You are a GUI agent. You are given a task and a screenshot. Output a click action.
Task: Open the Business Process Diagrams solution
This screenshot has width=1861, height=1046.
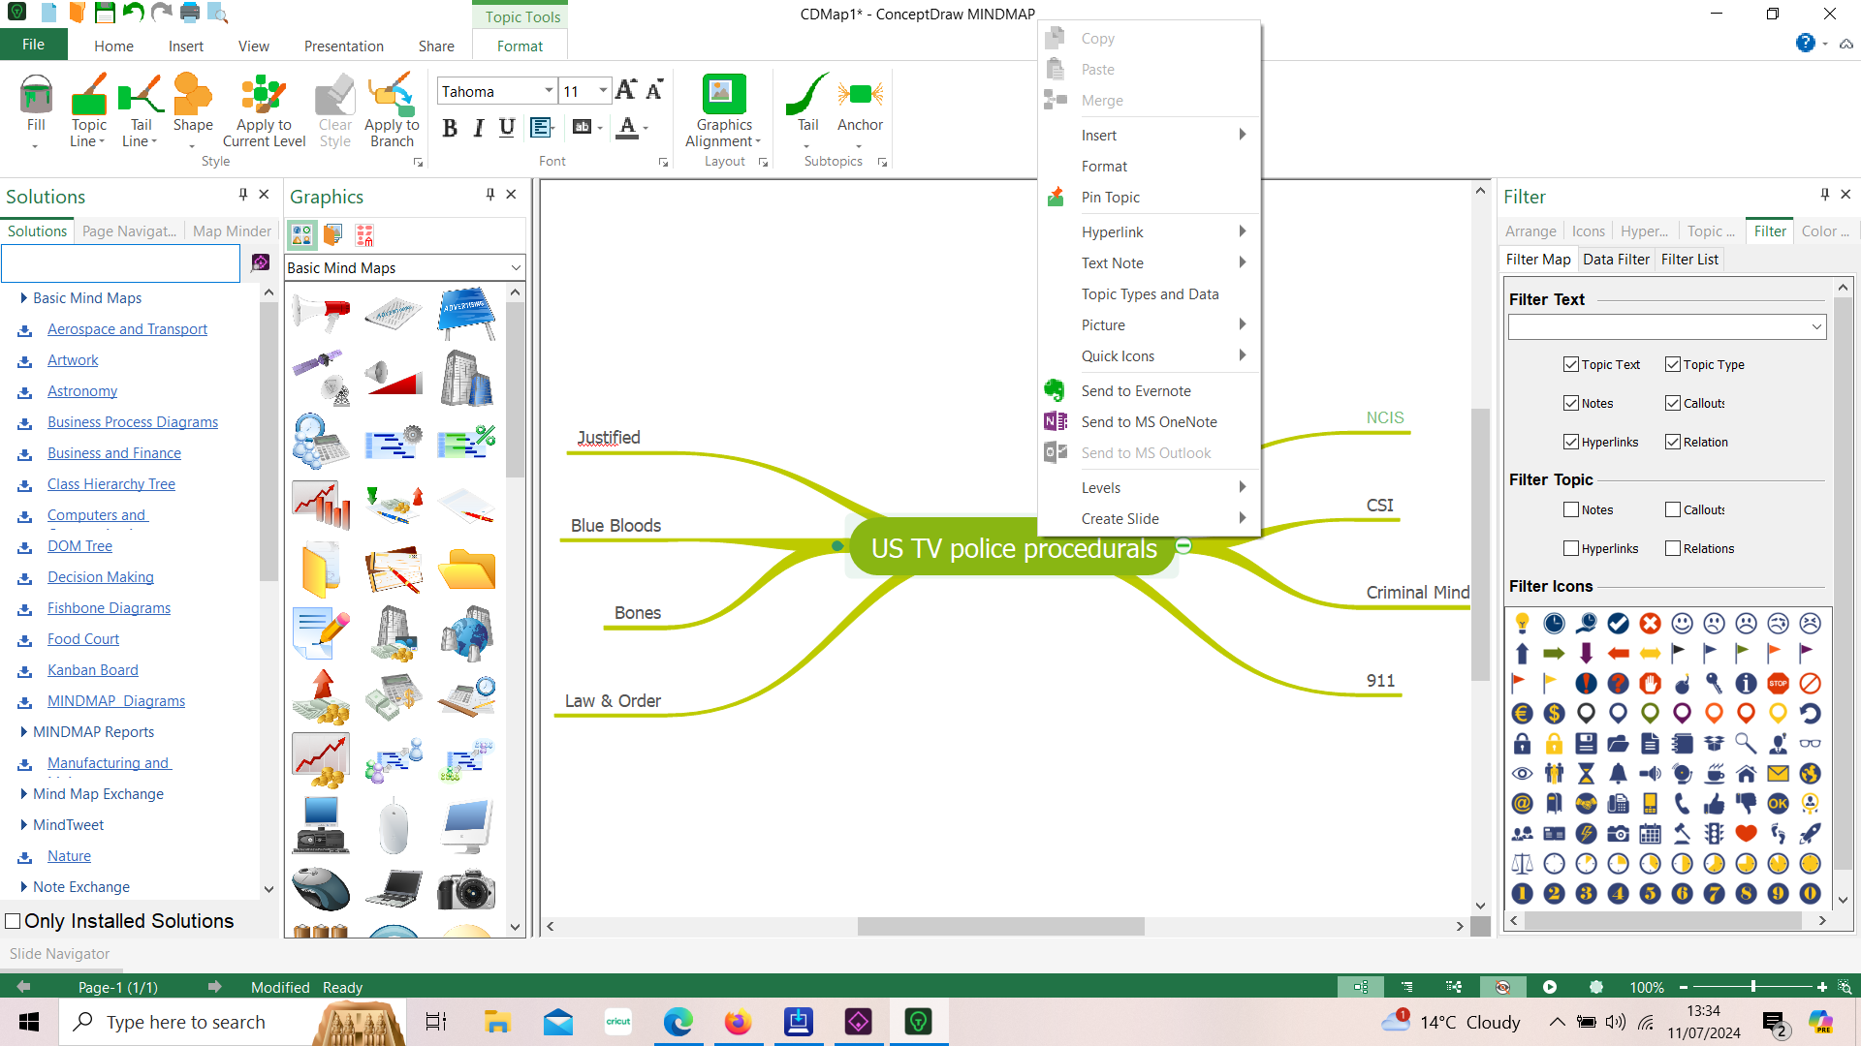tap(133, 421)
